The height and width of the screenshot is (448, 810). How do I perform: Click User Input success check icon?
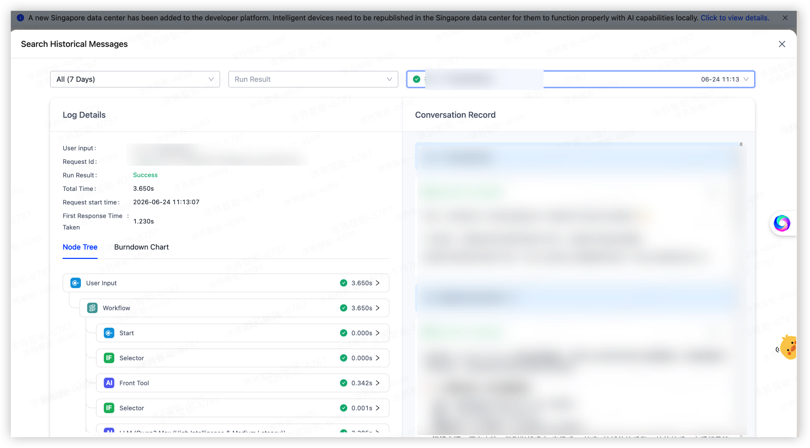coord(343,283)
